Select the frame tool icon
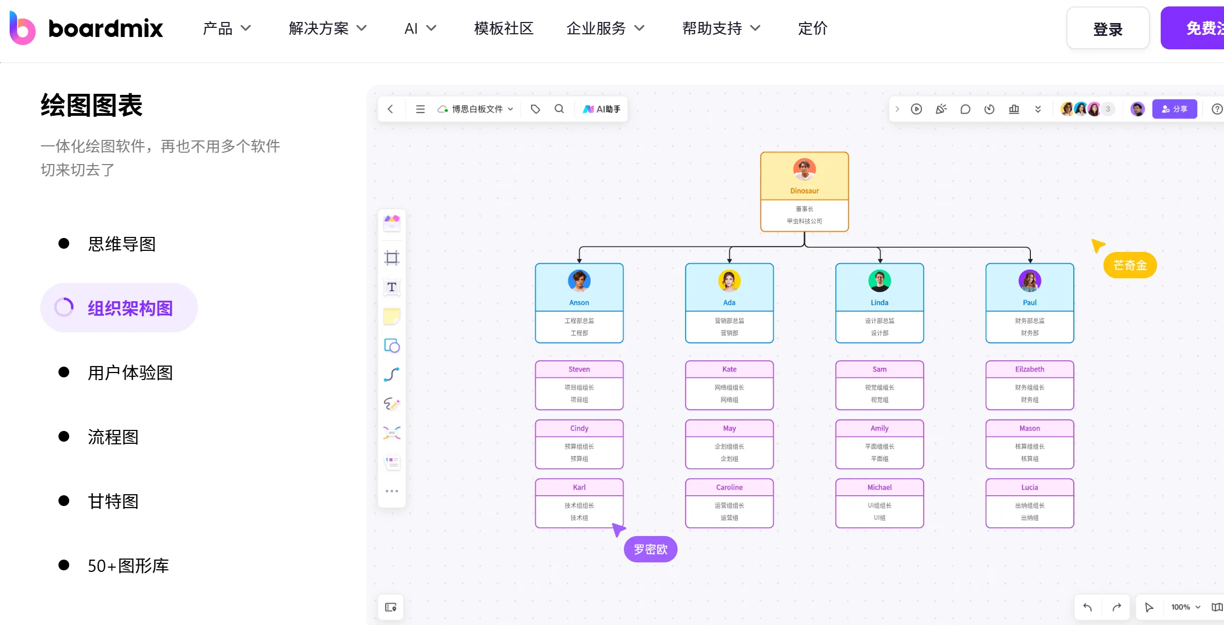 392,258
